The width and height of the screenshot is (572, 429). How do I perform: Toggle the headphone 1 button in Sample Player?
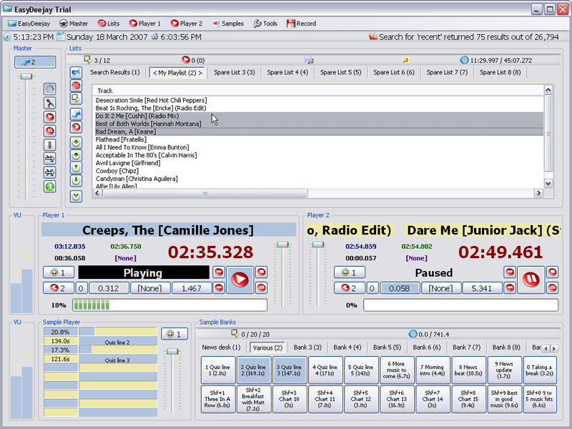click(x=174, y=334)
